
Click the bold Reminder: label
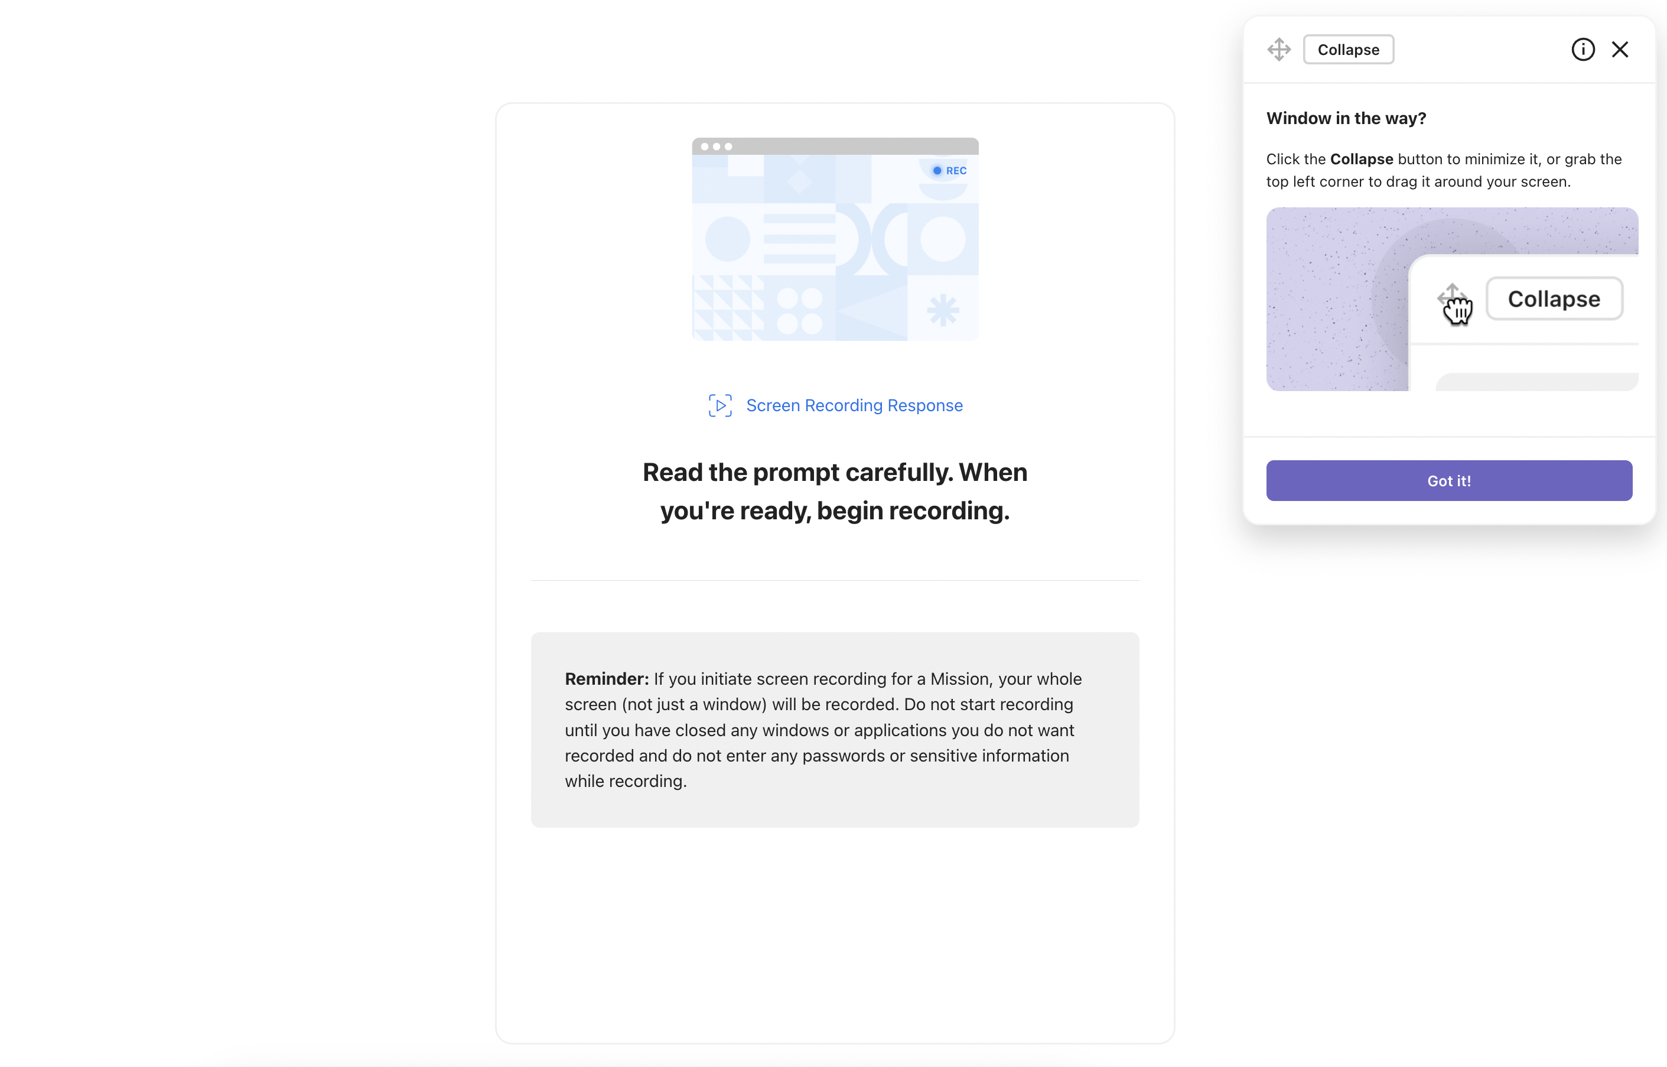tap(606, 679)
